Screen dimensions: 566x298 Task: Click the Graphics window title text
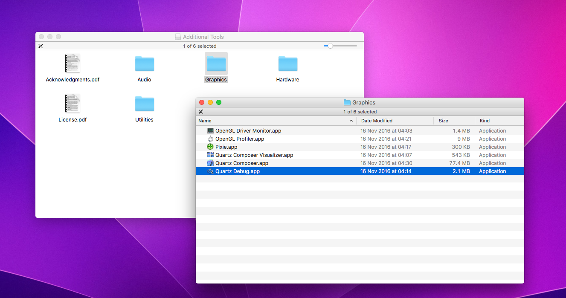click(364, 103)
